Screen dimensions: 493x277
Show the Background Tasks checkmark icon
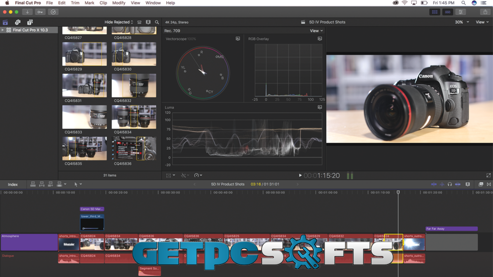point(53,12)
